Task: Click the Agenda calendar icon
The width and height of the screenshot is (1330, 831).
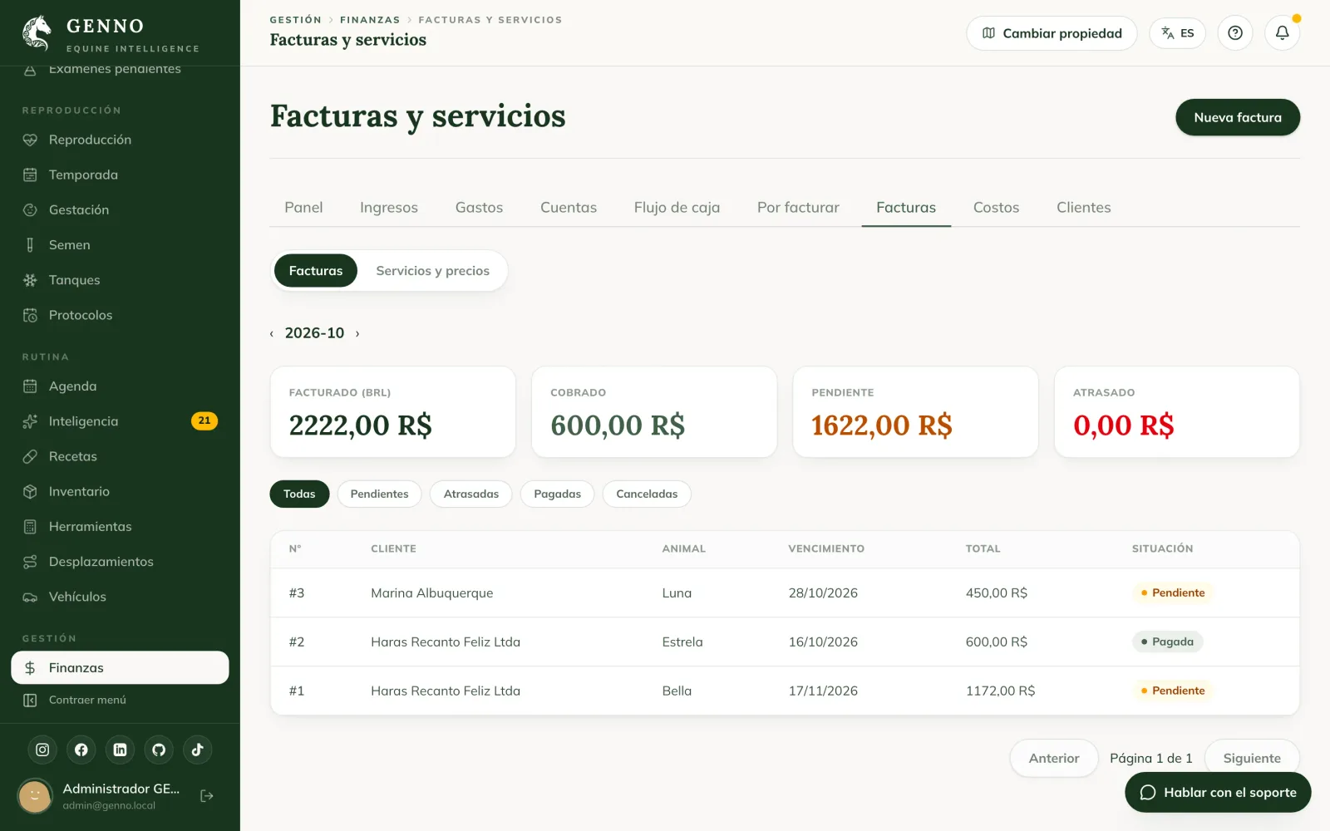Action: [x=30, y=386]
